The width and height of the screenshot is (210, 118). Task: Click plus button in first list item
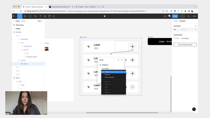[x=132, y=47]
